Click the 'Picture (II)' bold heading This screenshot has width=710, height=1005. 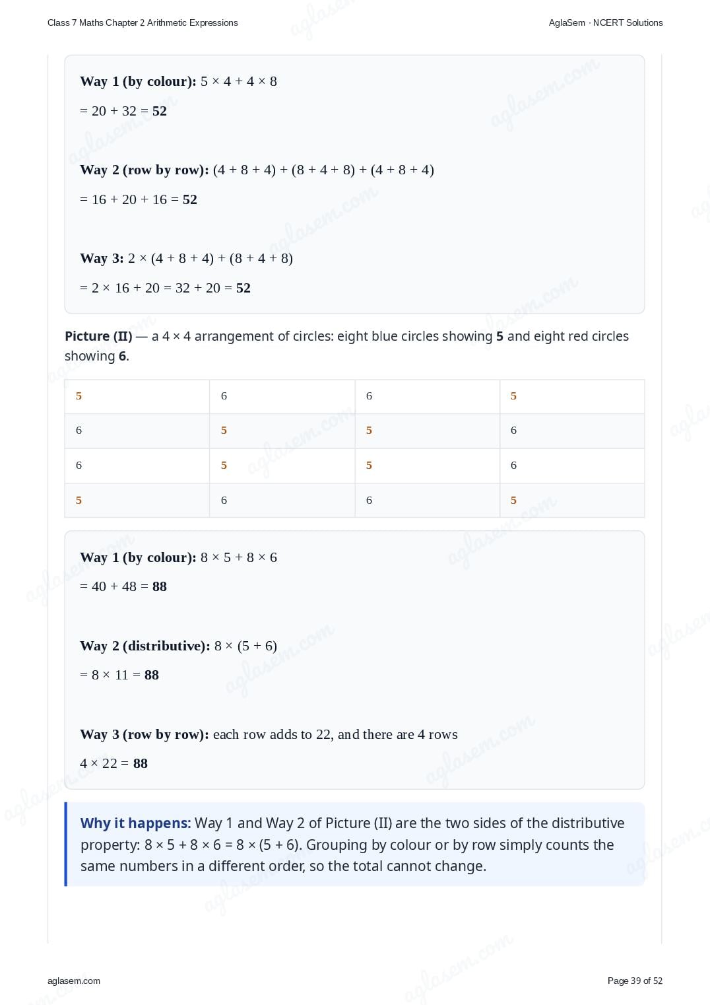pos(98,336)
